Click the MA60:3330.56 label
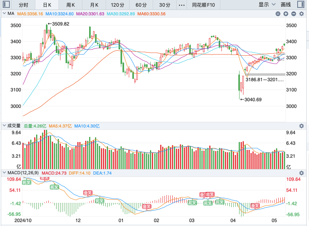 pyautogui.click(x=151, y=14)
